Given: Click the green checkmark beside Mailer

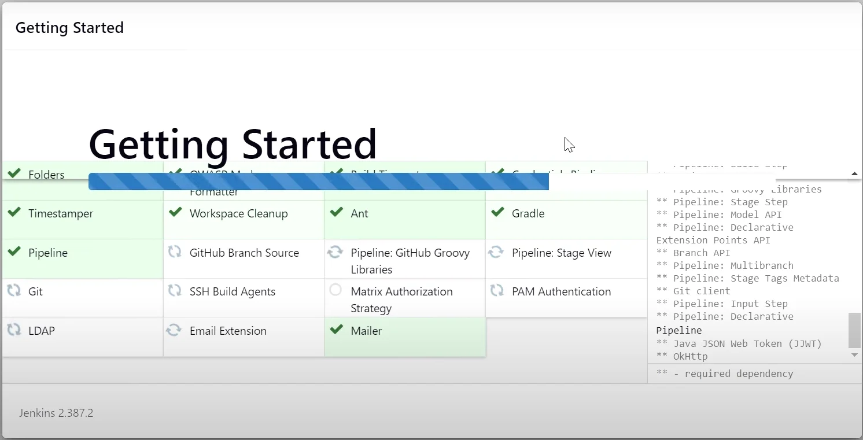Looking at the screenshot, I should (x=337, y=330).
